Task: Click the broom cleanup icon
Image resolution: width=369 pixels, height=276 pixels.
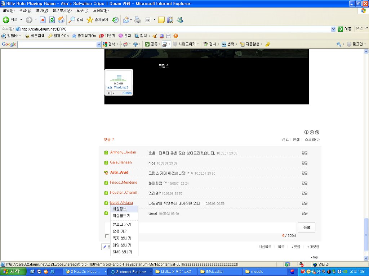Action: click(155, 36)
